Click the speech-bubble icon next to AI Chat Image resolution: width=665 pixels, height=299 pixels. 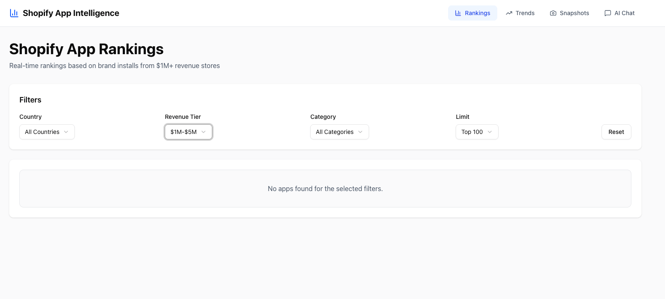tap(608, 13)
